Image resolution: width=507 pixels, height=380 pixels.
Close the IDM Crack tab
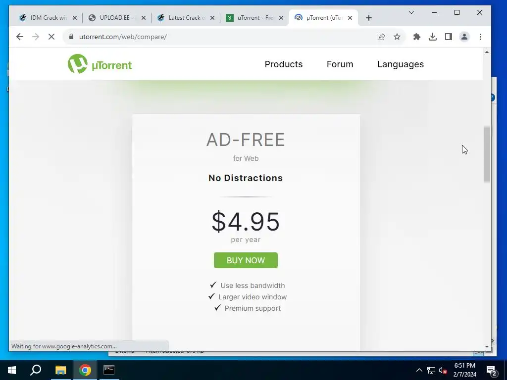point(75,18)
